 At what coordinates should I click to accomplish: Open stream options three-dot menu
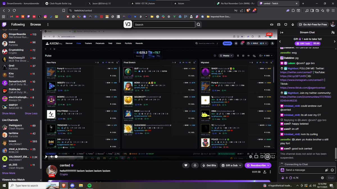pyautogui.click(x=270, y=172)
